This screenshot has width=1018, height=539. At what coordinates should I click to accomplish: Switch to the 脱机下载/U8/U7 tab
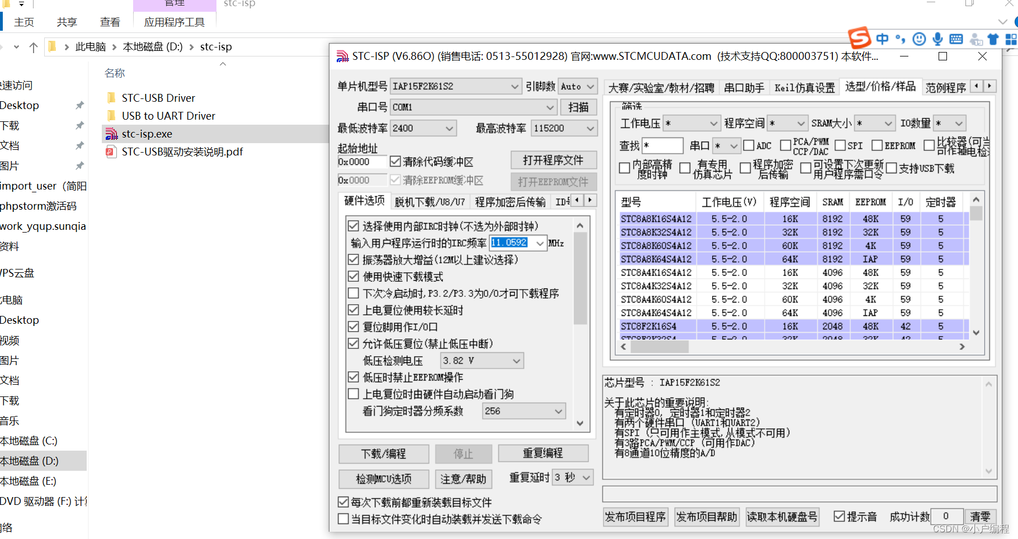point(430,200)
